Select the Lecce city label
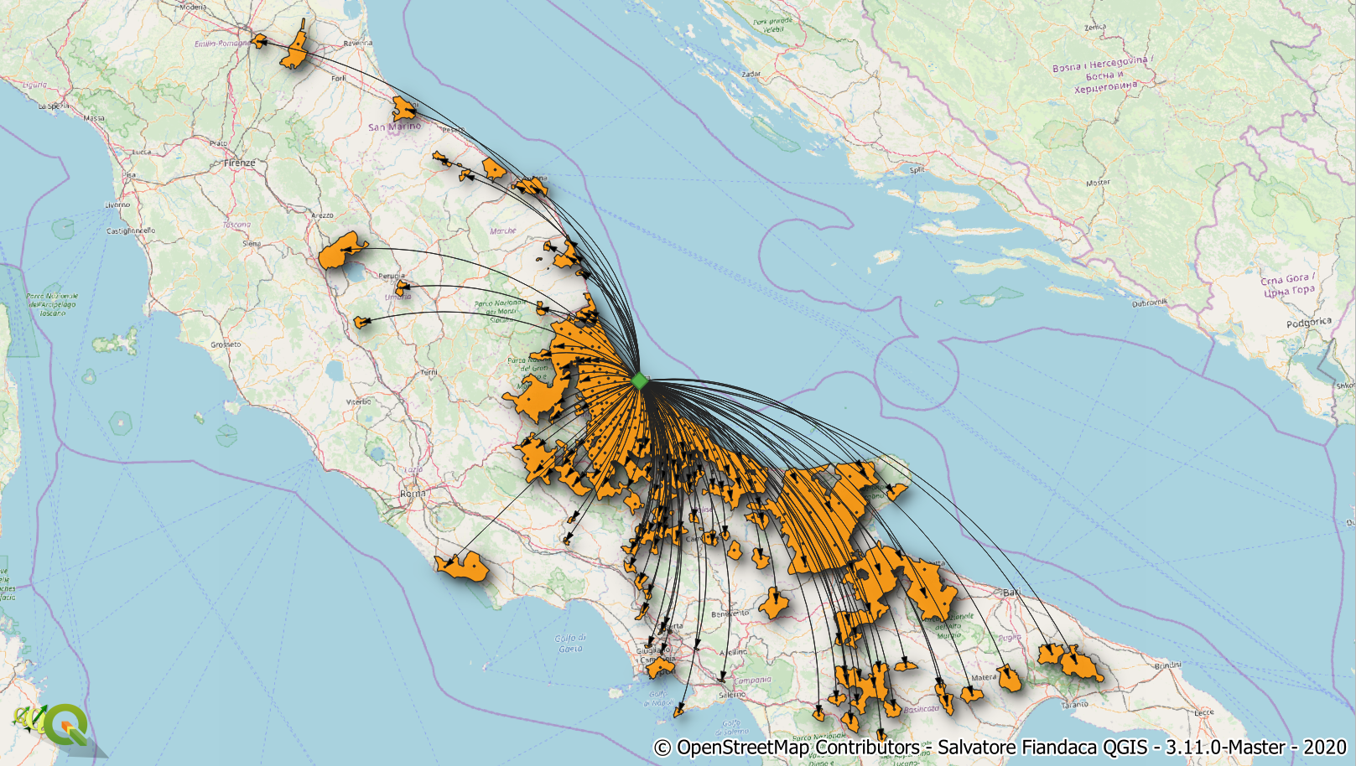Viewport: 1356px width, 766px height. tap(1203, 712)
